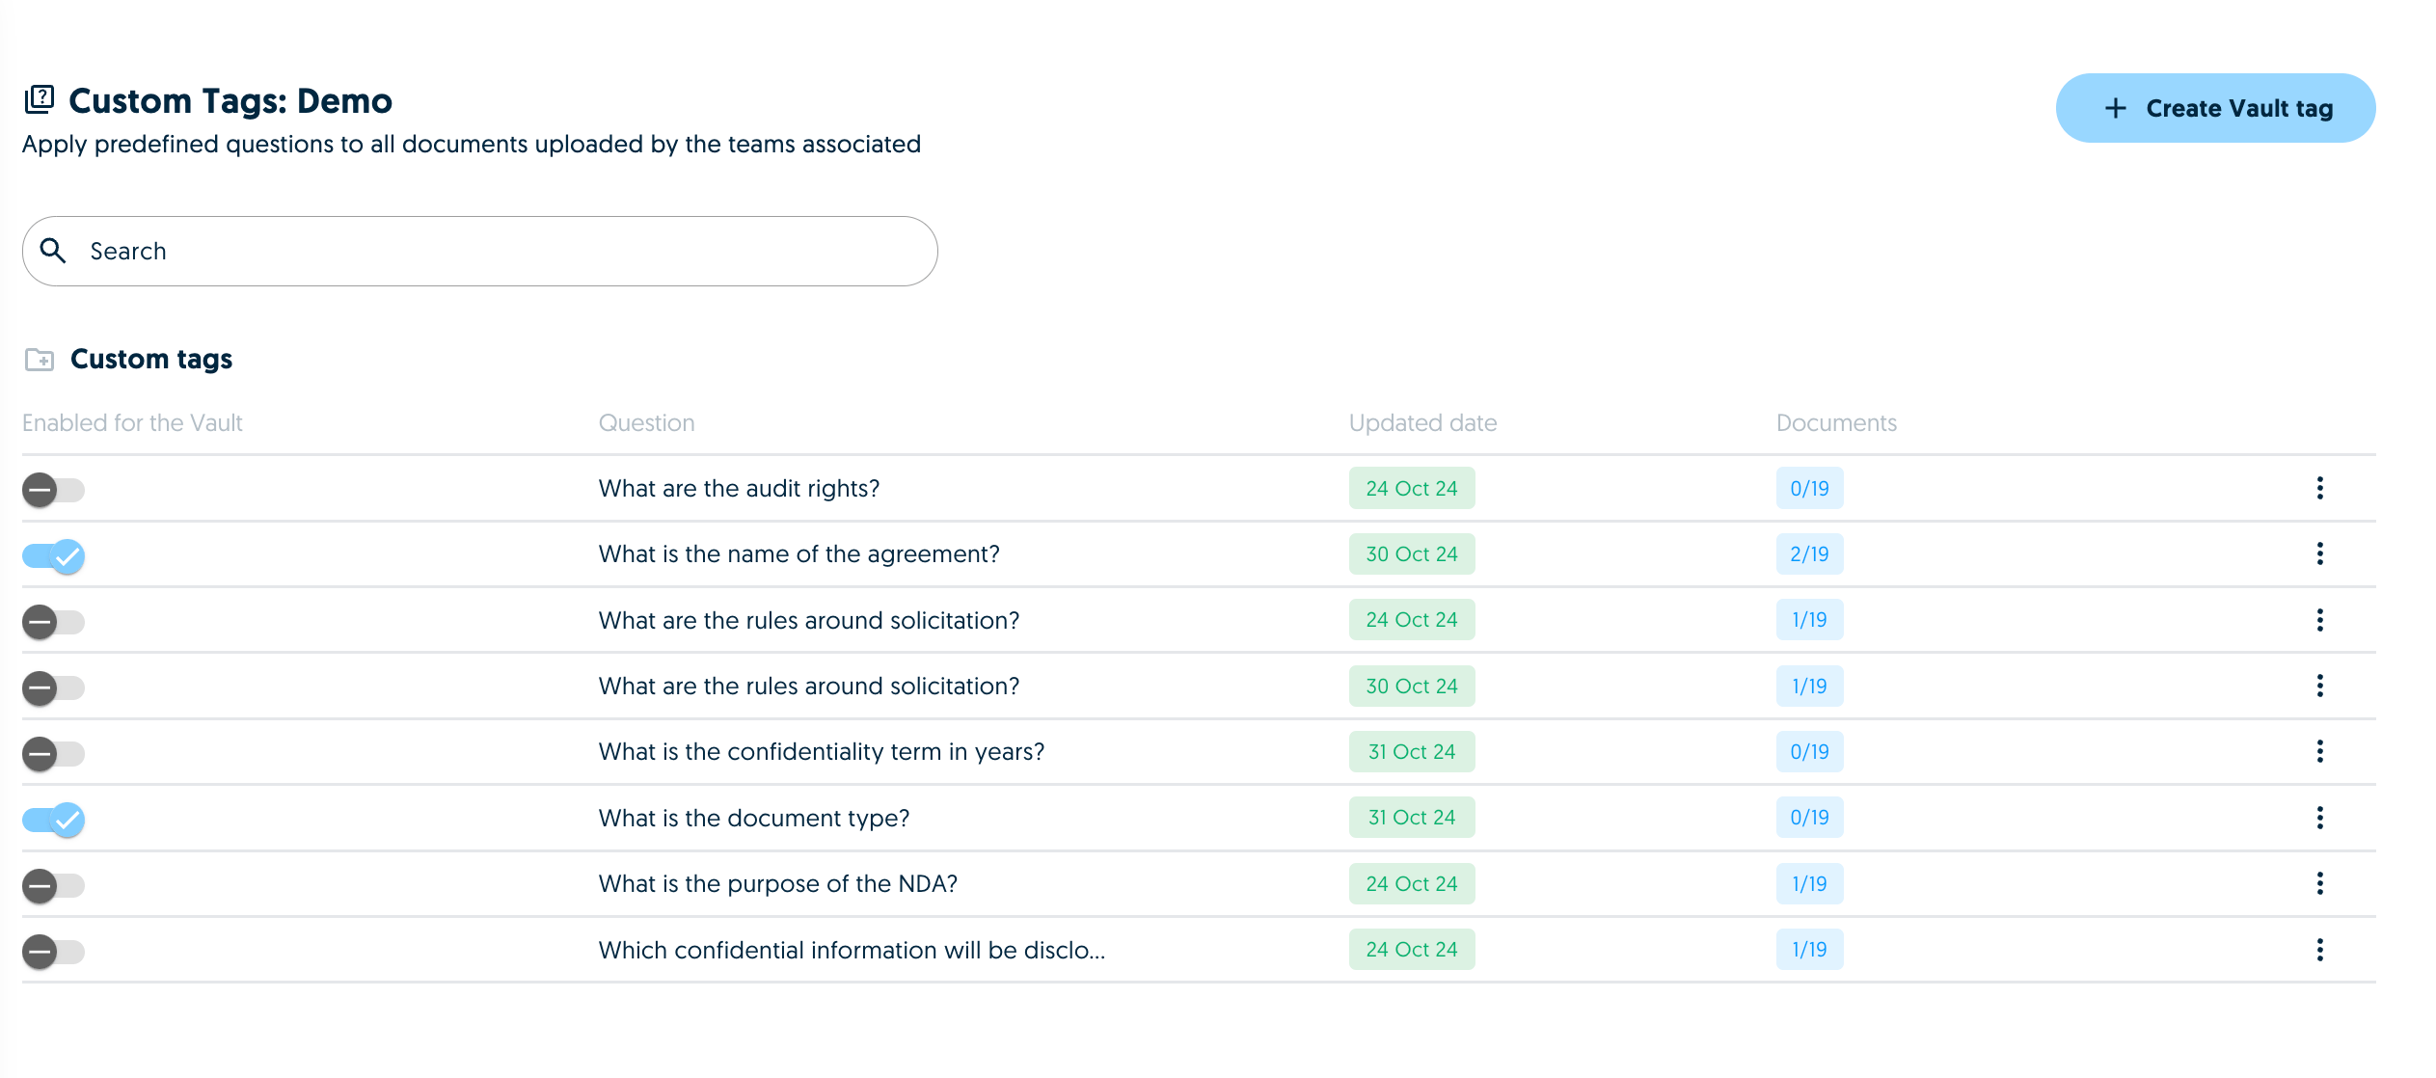Click the Custom Tags page header icon
The width and height of the screenshot is (2436, 1078).
pyautogui.click(x=40, y=99)
